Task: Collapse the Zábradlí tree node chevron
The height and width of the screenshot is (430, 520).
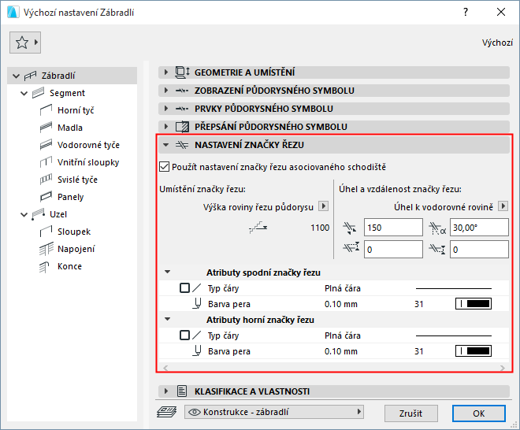Action: coord(17,76)
